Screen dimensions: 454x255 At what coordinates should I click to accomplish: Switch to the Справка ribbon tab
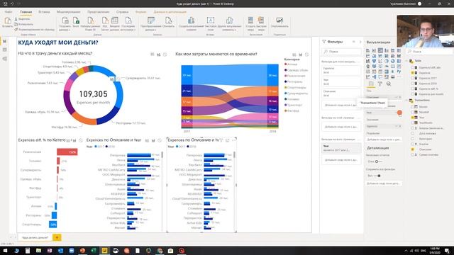[x=122, y=12]
